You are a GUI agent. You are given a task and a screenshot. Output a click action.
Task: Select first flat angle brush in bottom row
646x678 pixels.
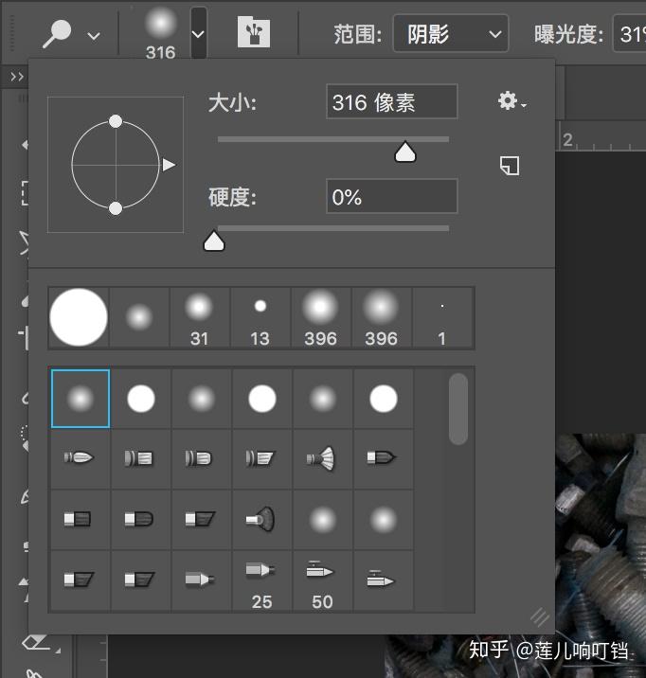coord(81,580)
